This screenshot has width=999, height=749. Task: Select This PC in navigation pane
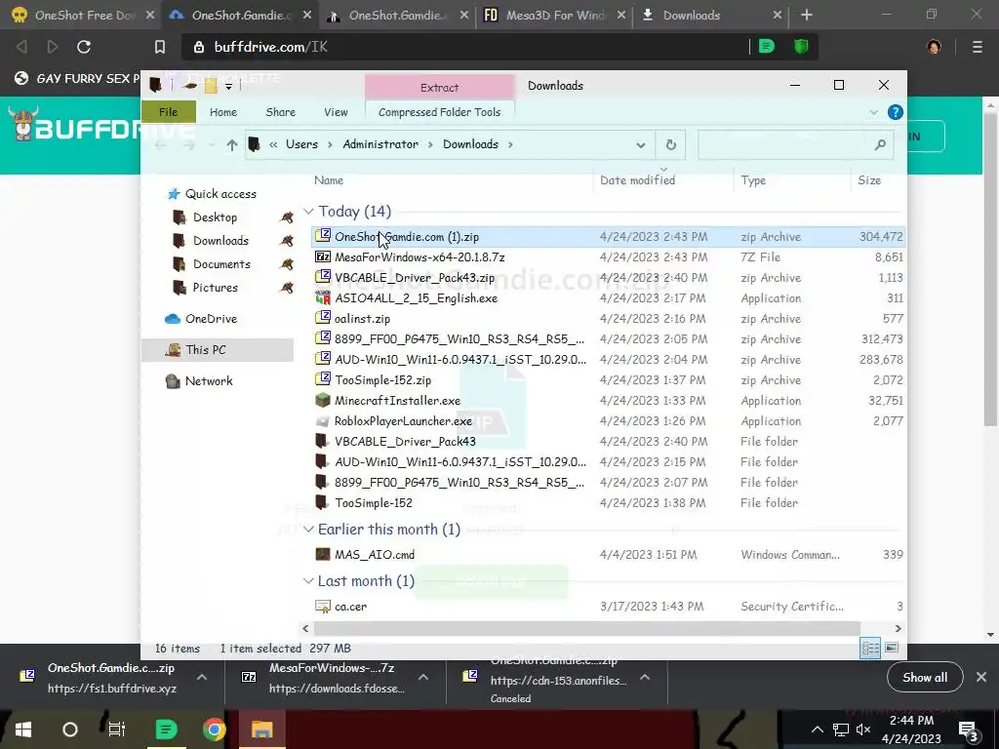point(205,350)
